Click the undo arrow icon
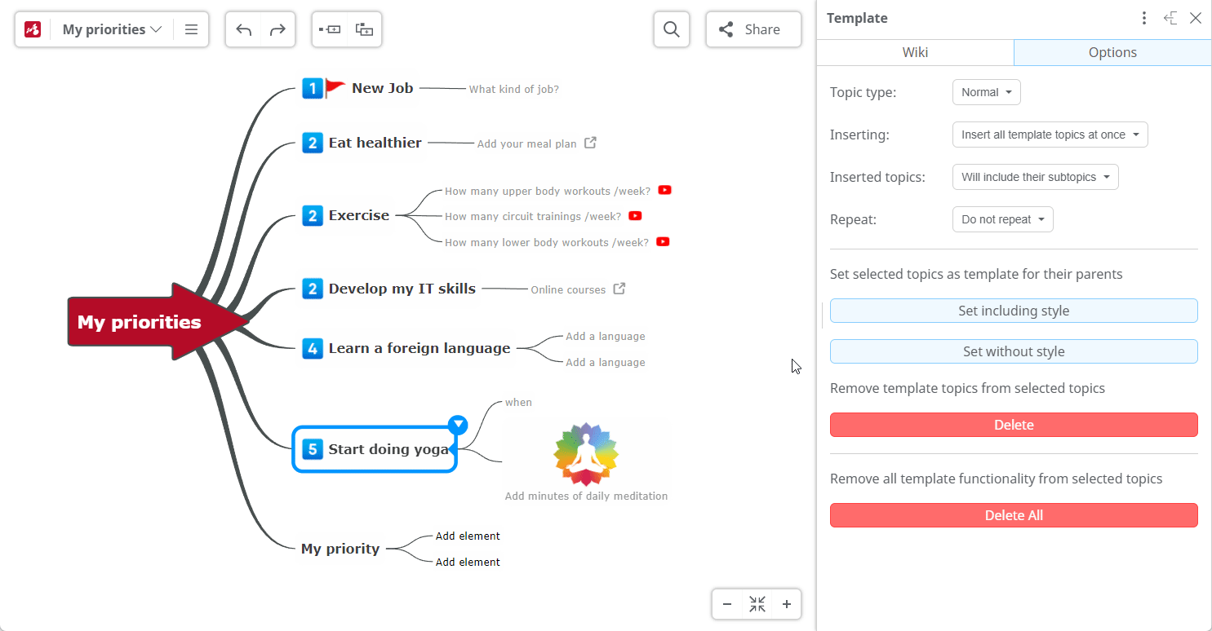The image size is (1212, 631). [x=243, y=30]
